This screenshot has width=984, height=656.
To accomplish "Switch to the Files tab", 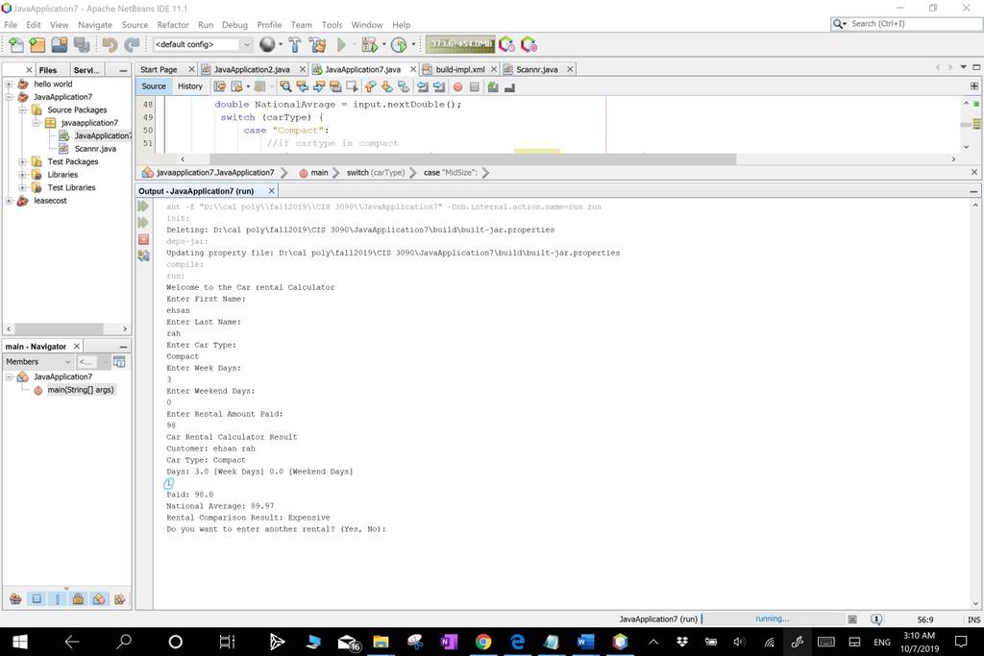I will pyautogui.click(x=48, y=70).
